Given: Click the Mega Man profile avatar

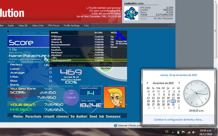Looking at the screenshot, I should point(131,13).
